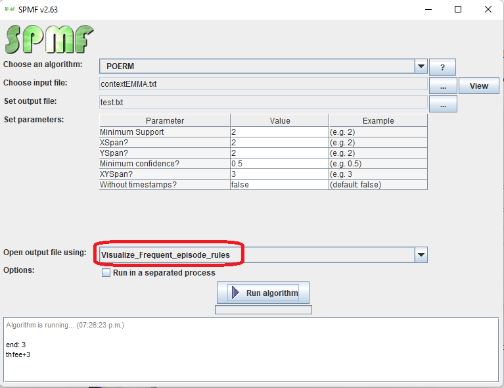Maximize the SPMF window

458,9
